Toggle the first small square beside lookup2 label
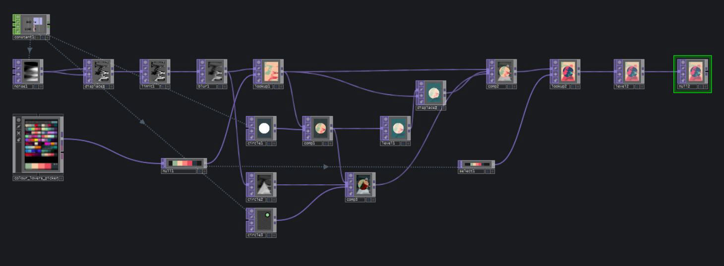Screen dimensions: 724x266 pos(572,87)
